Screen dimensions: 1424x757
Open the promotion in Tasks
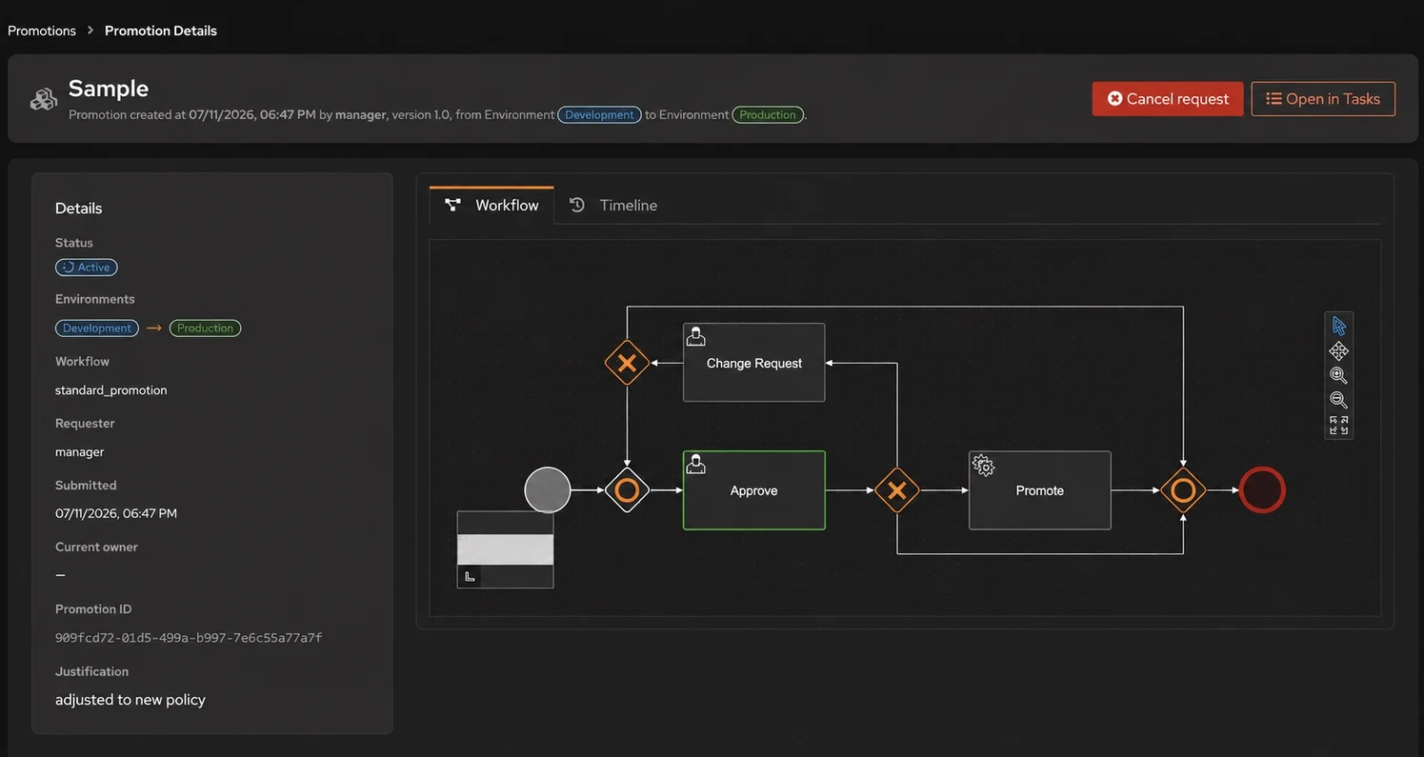tap(1323, 99)
